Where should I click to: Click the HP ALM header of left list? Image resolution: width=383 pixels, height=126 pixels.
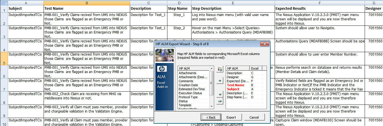194,68
